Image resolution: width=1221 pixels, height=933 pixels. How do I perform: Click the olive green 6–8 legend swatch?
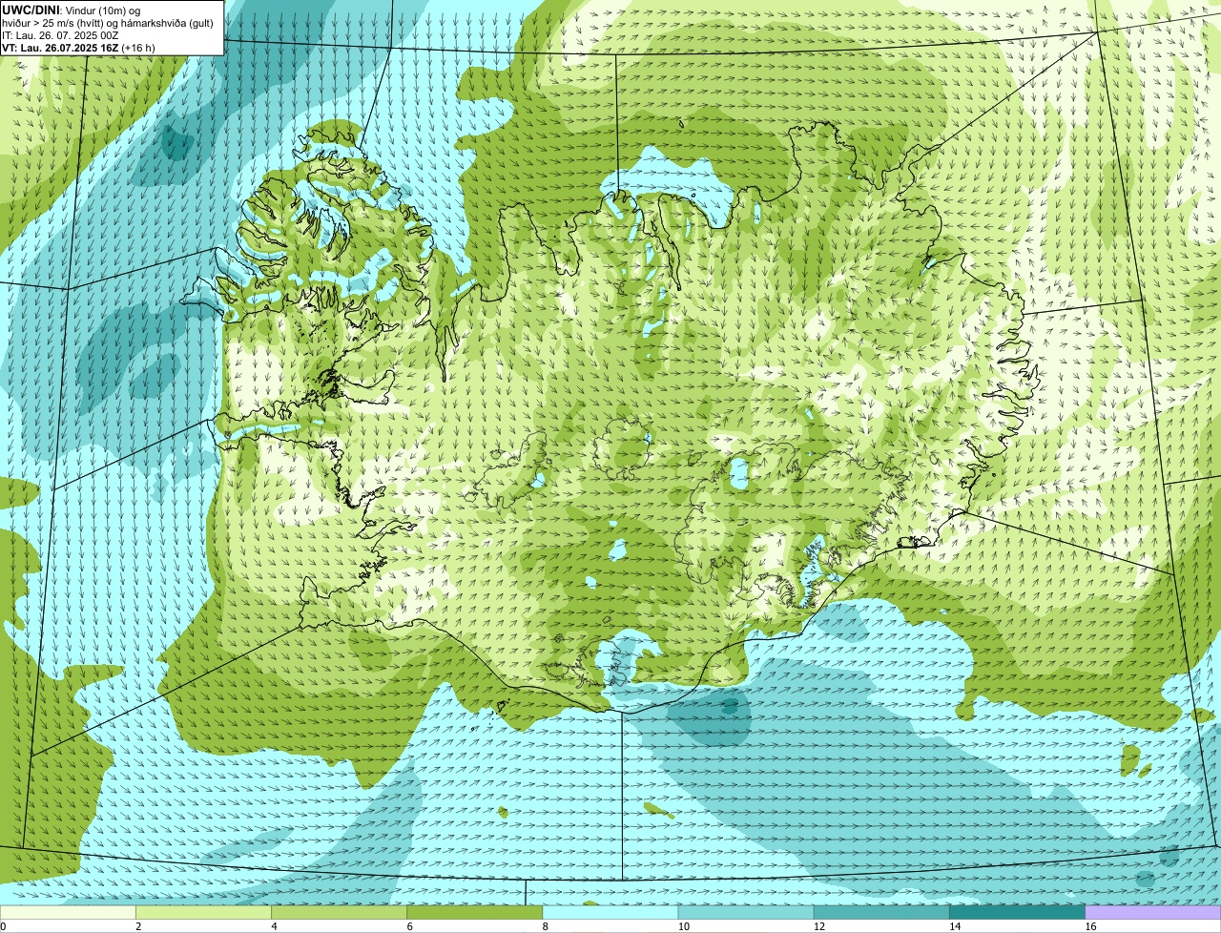point(476,912)
